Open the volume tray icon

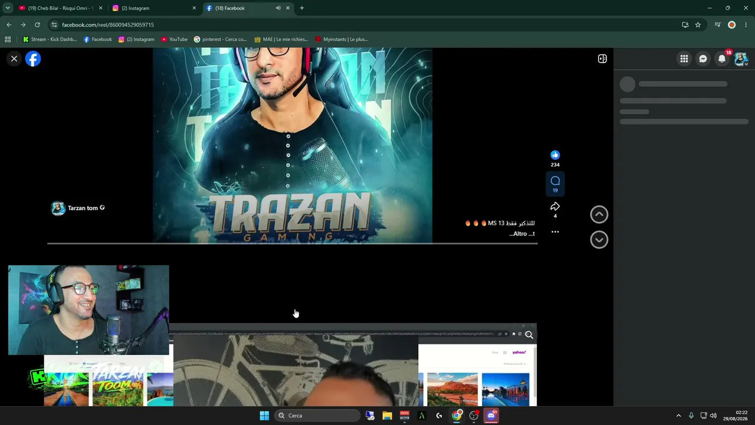click(713, 416)
